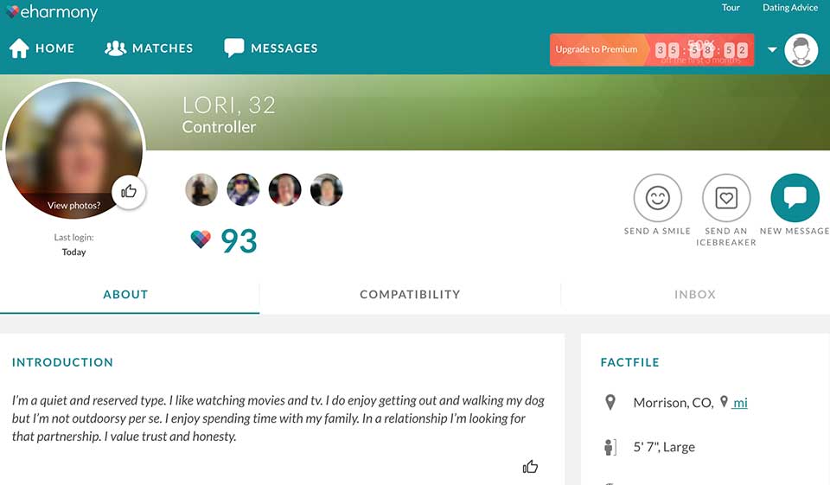Click the eharmony heart logo
This screenshot has height=485, width=830.
(x=13, y=12)
